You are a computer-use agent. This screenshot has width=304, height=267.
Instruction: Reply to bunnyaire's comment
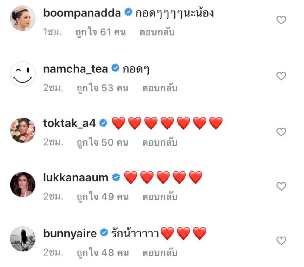[x=160, y=253]
